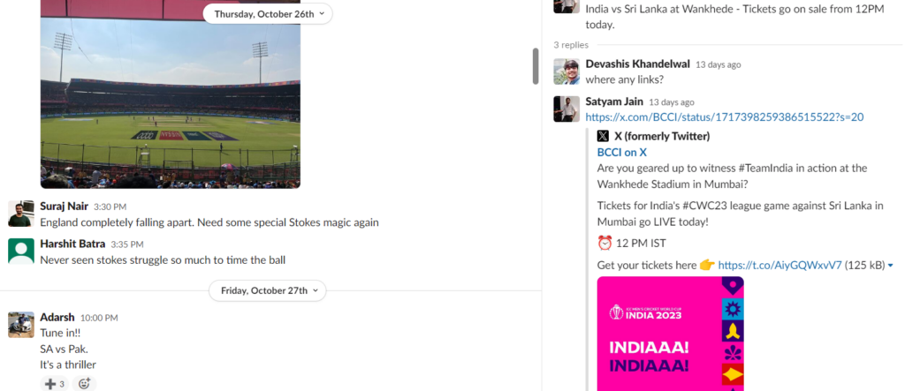Click the X (formerly Twitter) logo icon
The height and width of the screenshot is (391, 905).
603,136
